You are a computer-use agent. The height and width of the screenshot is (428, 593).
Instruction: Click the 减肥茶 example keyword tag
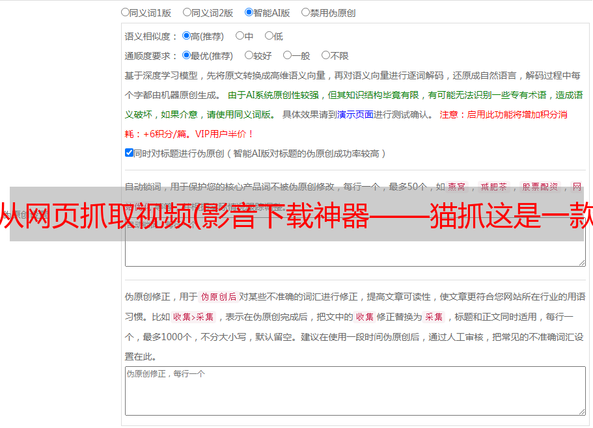point(494,187)
